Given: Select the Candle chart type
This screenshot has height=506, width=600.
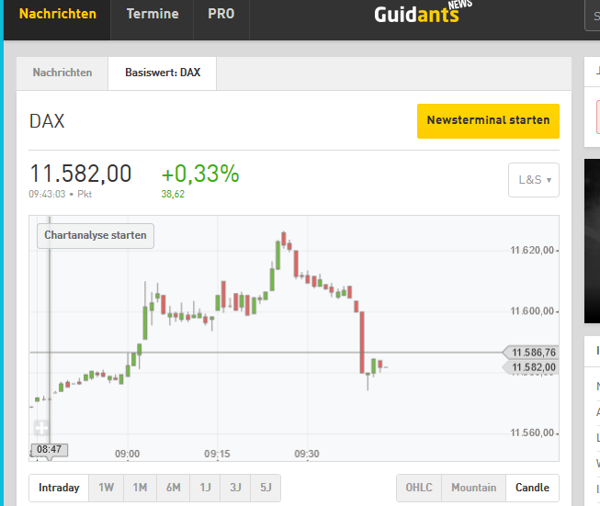Looking at the screenshot, I should tap(532, 488).
